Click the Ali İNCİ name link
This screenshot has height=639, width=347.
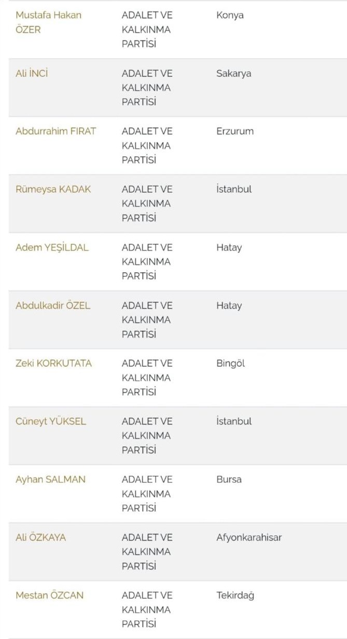pyautogui.click(x=32, y=73)
